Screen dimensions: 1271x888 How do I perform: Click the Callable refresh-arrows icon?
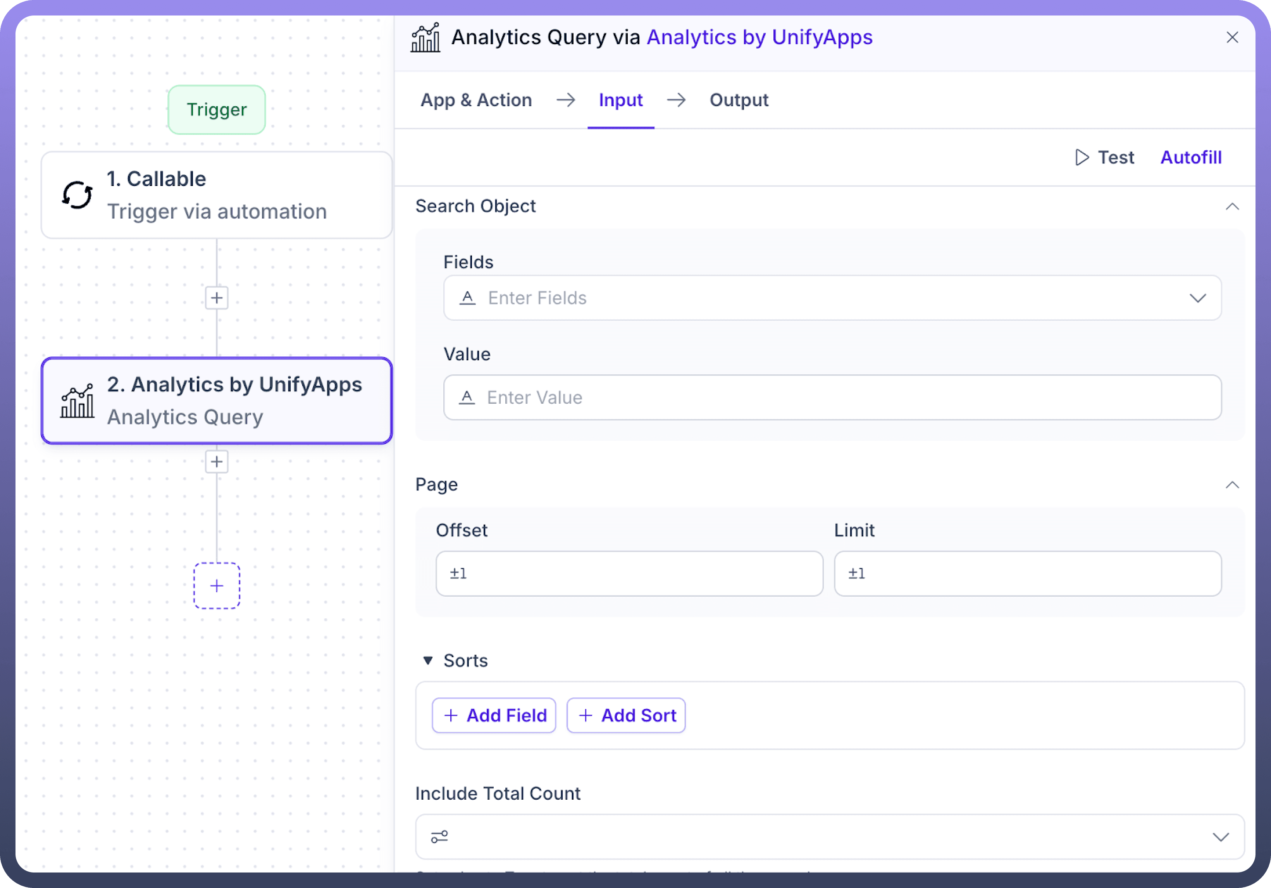click(x=77, y=195)
